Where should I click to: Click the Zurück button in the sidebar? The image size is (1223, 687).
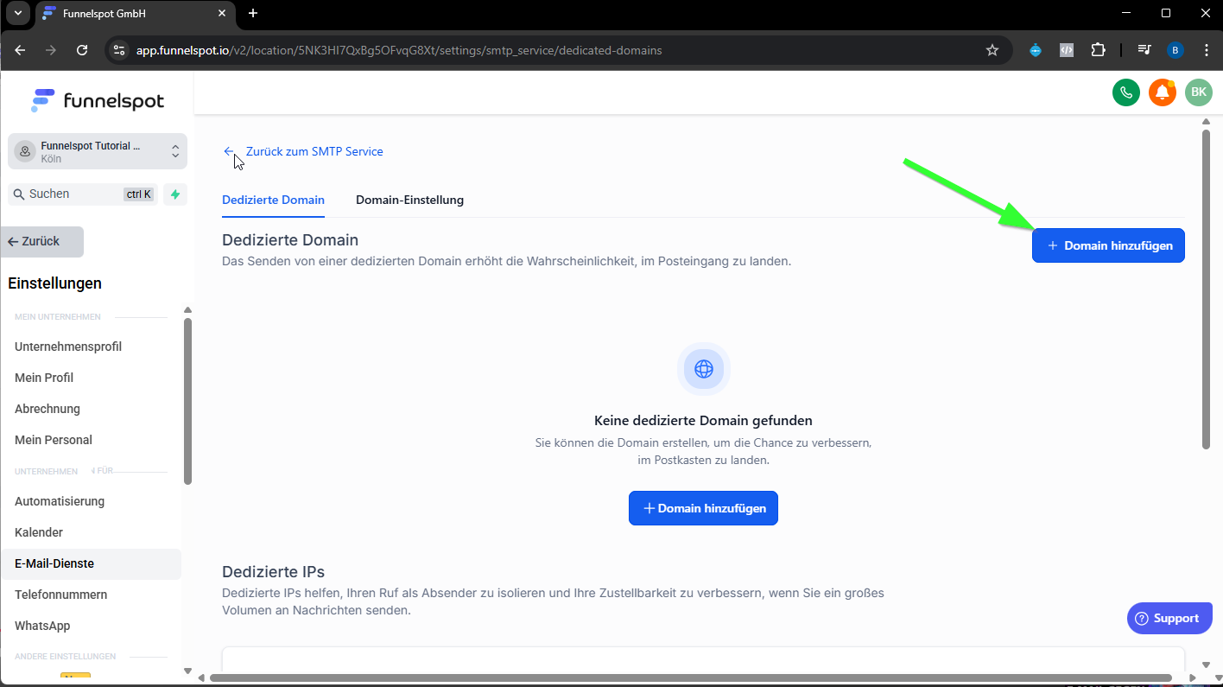[x=42, y=242]
